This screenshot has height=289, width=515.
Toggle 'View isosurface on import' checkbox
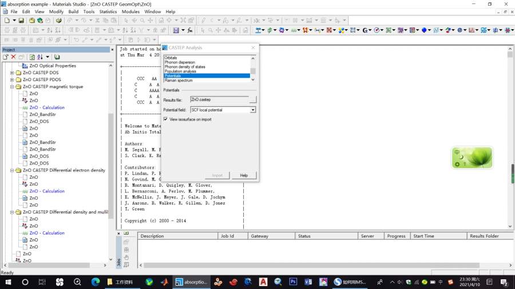(x=165, y=119)
